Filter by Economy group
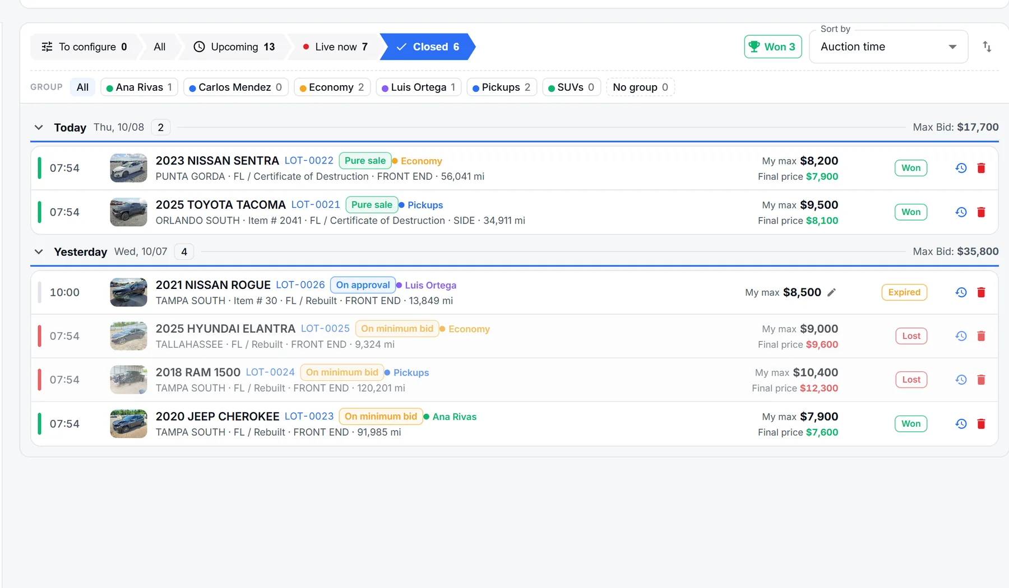The image size is (1009, 588). coord(332,87)
